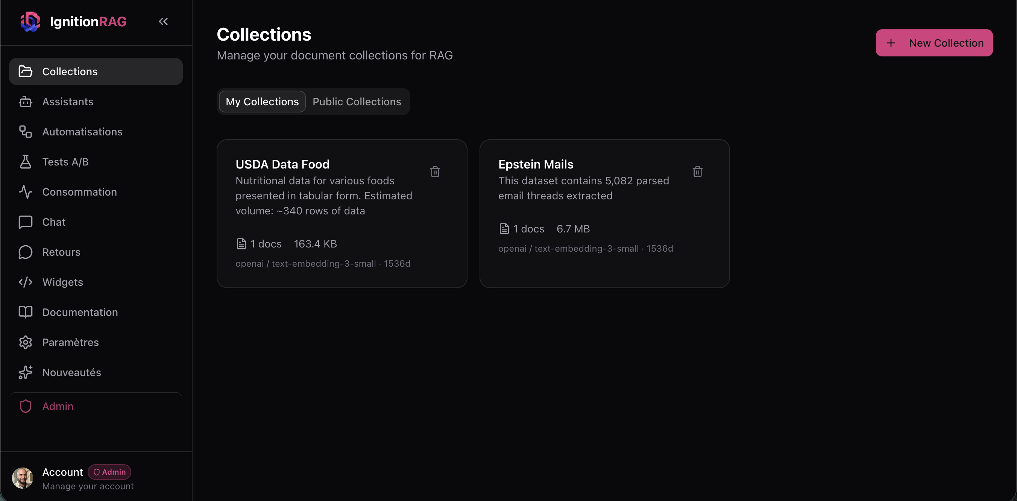The width and height of the screenshot is (1017, 501).
Task: Click the Chat bubble icon
Action: click(x=25, y=222)
